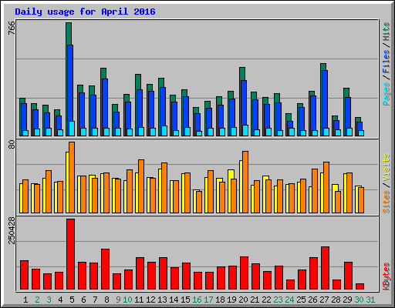
Task: Click the 250428 KBytes axis value
Action: pos(12,230)
